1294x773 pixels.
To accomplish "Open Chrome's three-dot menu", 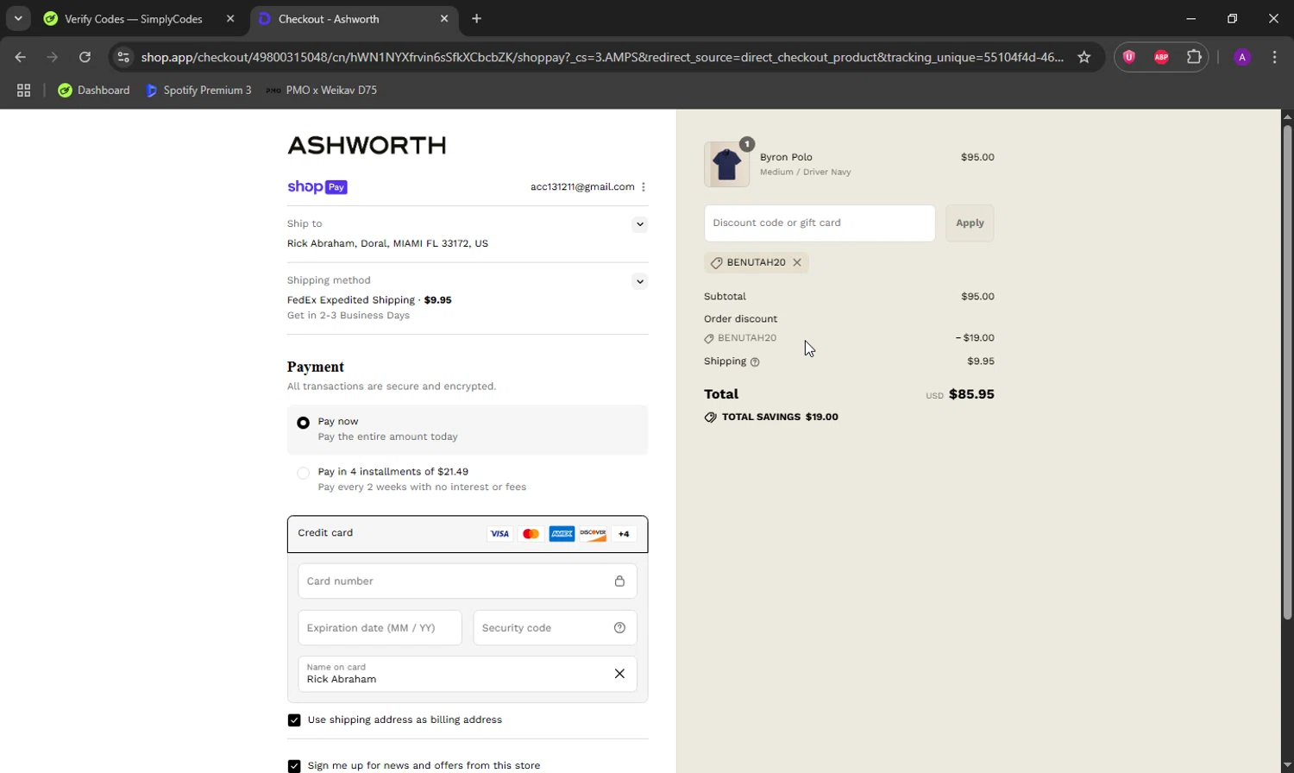I will [1274, 57].
